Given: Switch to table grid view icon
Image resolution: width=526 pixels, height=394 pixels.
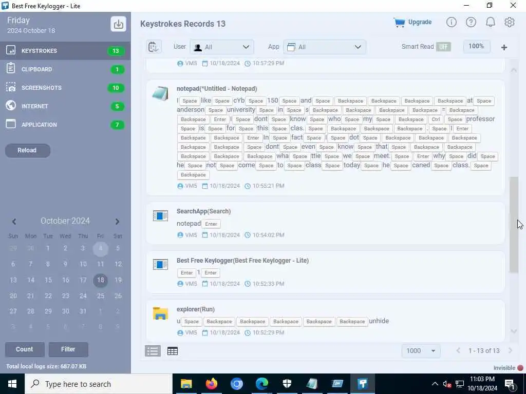Looking at the screenshot, I should [x=173, y=351].
